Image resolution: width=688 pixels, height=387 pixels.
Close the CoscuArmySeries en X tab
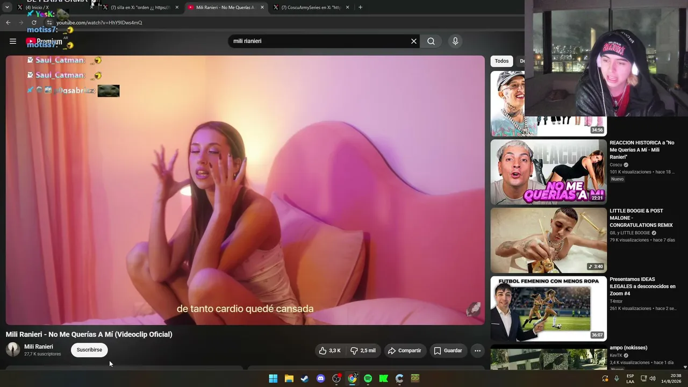(347, 8)
